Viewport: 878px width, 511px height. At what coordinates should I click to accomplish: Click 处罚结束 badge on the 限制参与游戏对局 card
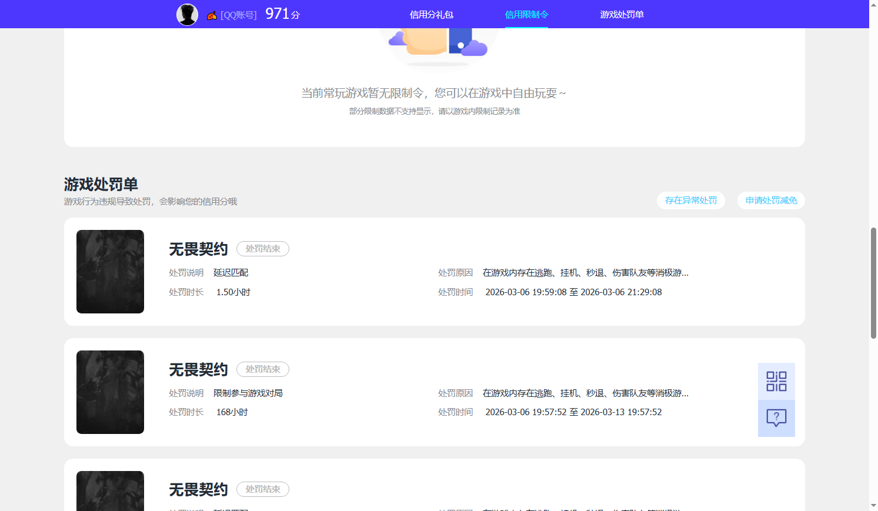[x=263, y=369]
